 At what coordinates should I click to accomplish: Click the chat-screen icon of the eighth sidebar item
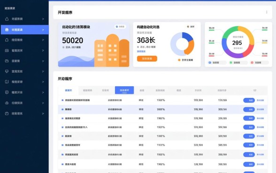pos(7,92)
